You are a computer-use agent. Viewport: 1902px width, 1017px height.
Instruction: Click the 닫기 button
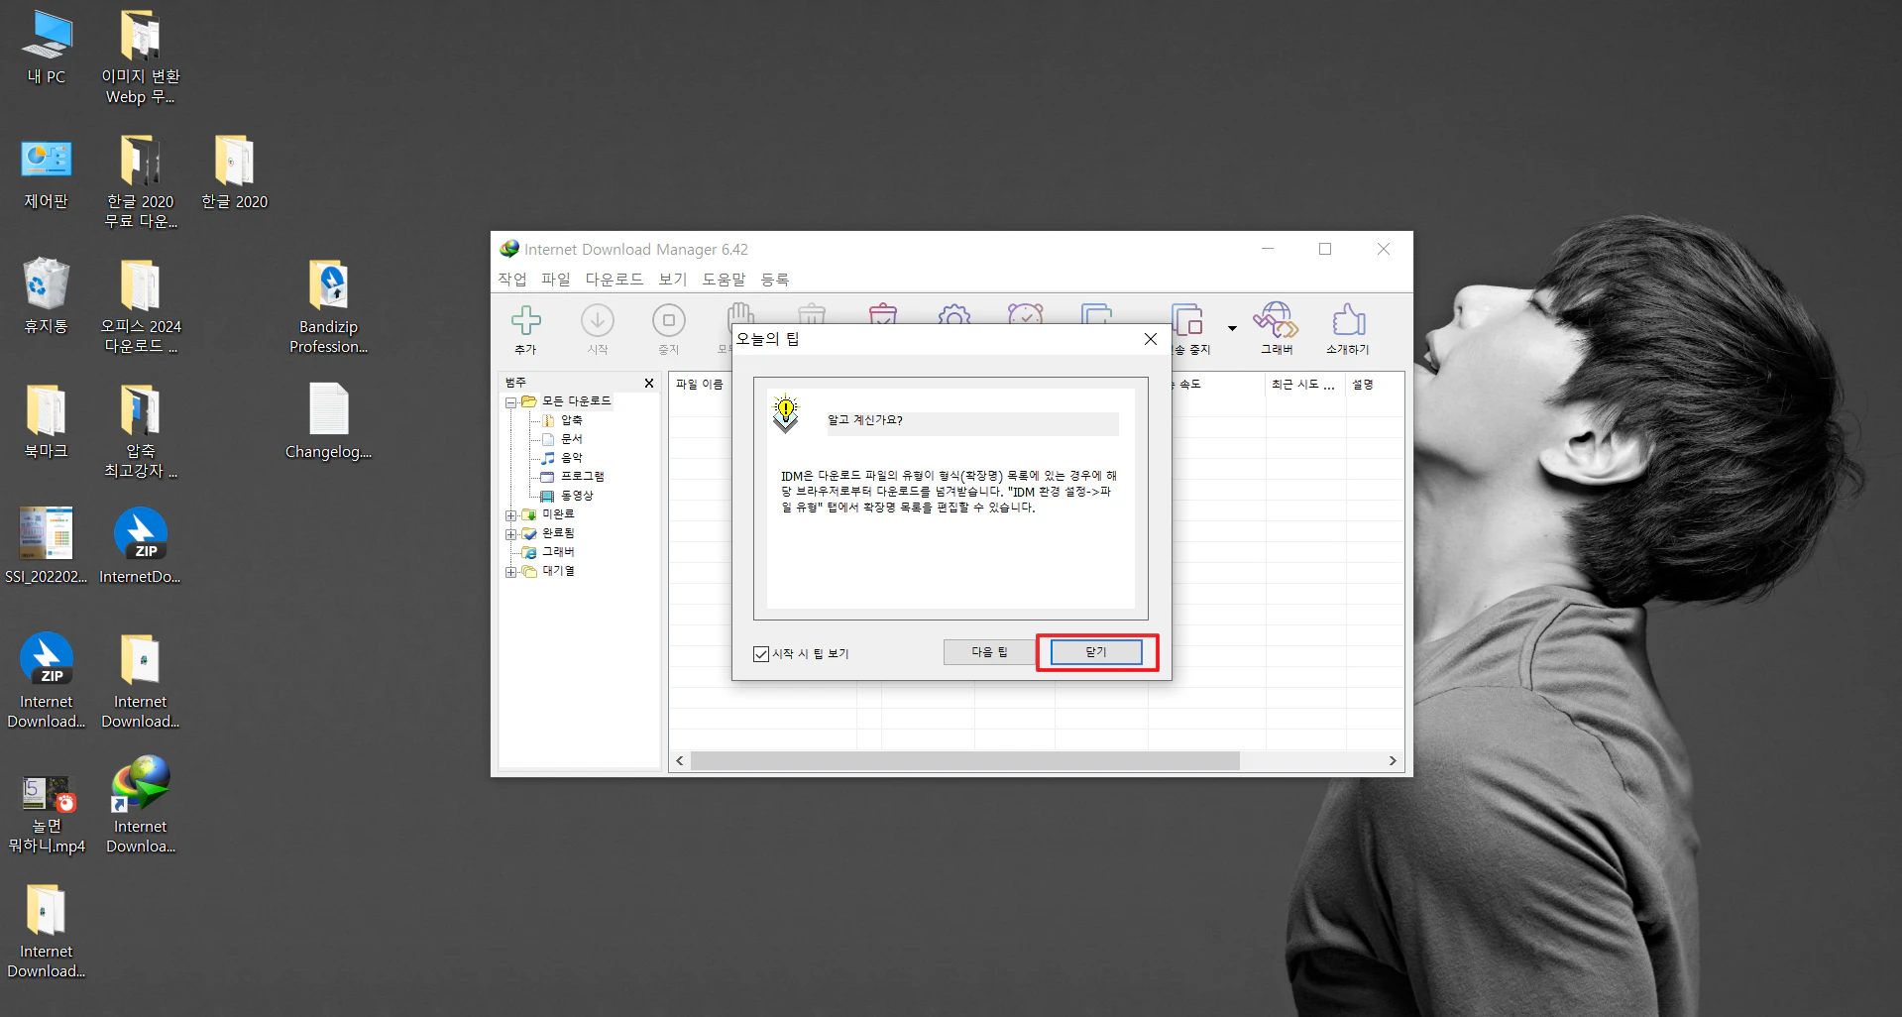[1096, 651]
